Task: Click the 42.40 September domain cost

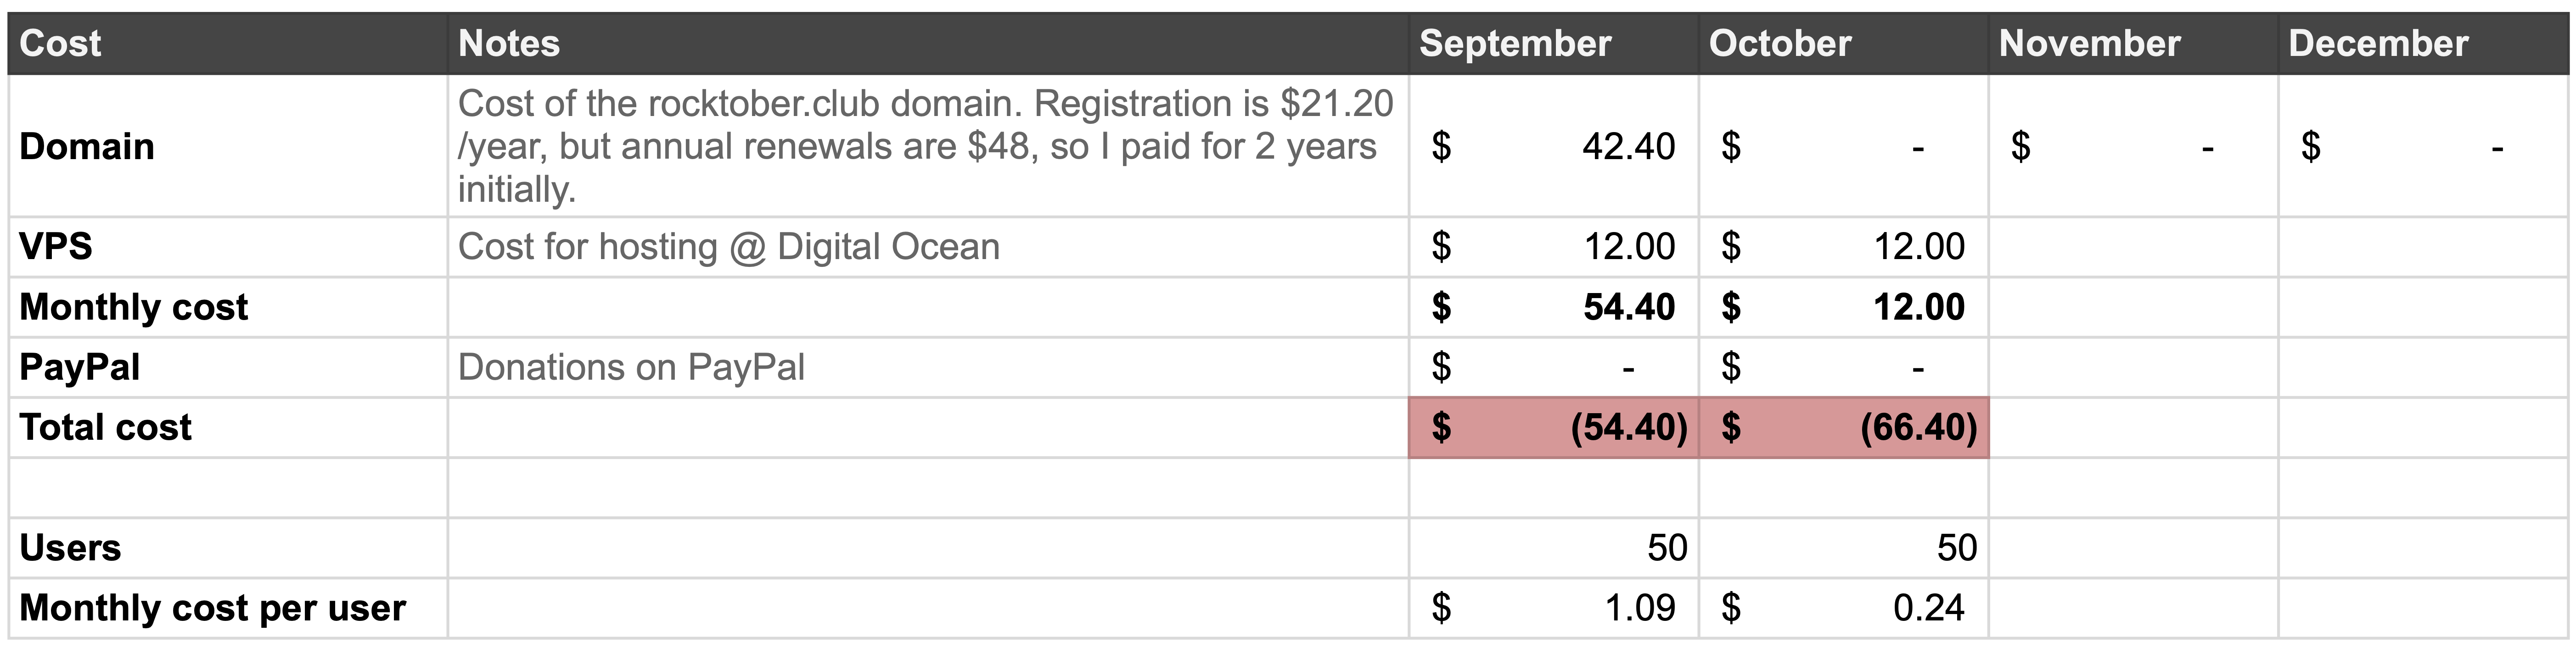Action: pyautogui.click(x=1554, y=147)
